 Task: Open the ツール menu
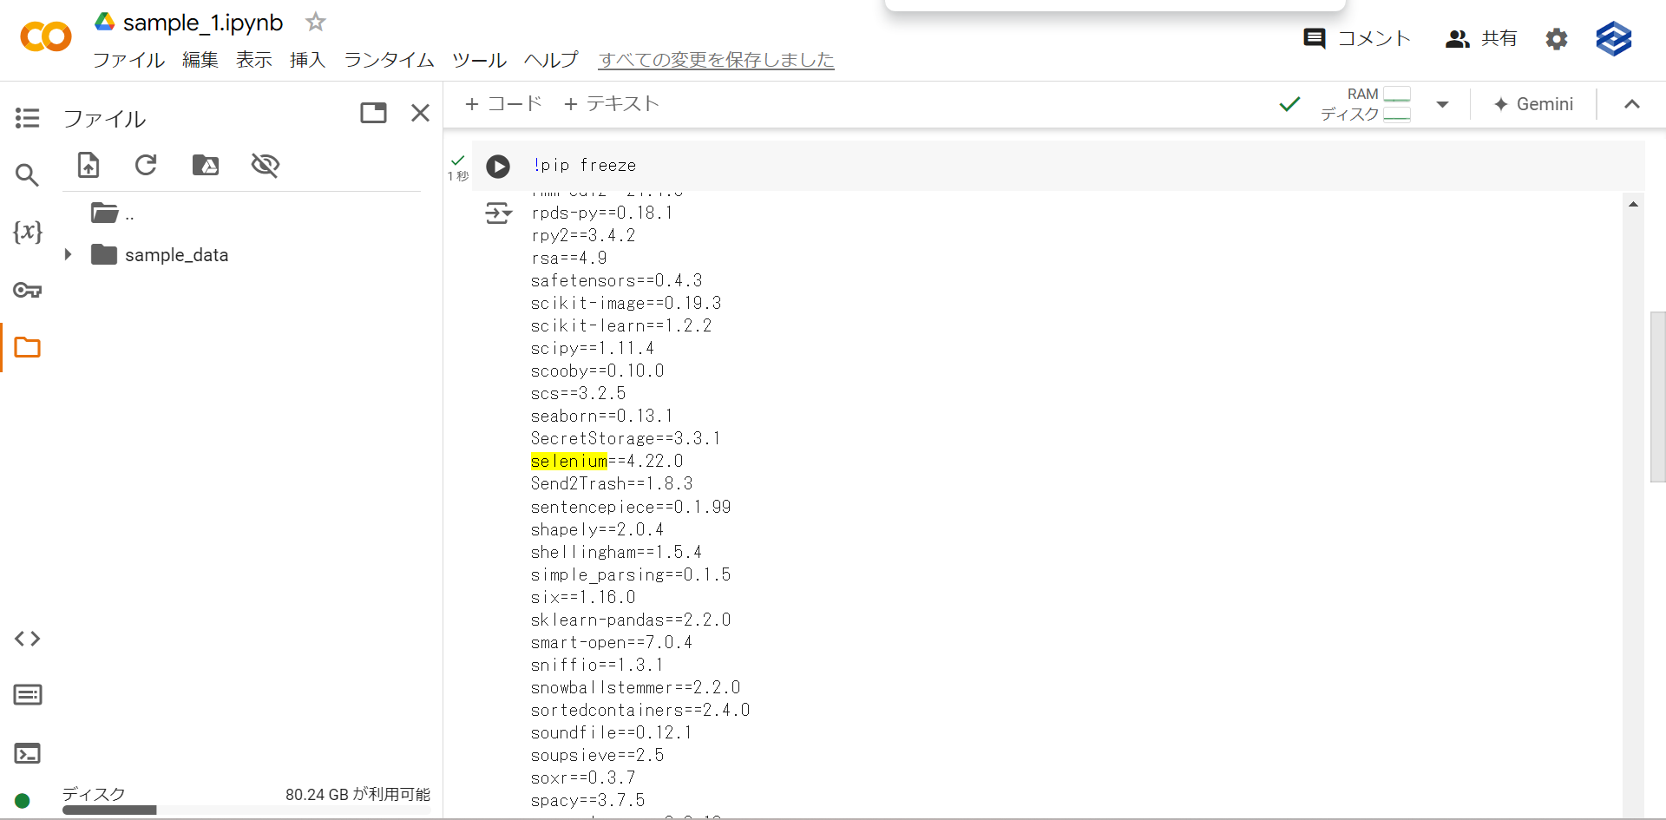(x=478, y=60)
